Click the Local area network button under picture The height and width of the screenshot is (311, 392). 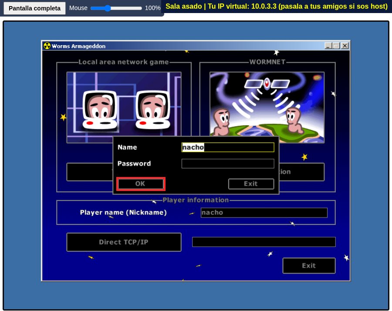coord(90,172)
